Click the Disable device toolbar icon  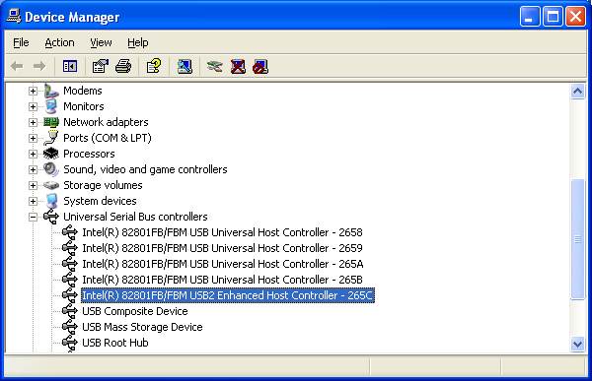pyautogui.click(x=260, y=67)
